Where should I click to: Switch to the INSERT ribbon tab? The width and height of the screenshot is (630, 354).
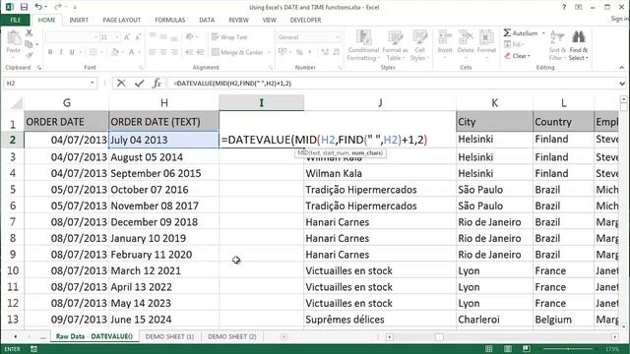point(79,20)
